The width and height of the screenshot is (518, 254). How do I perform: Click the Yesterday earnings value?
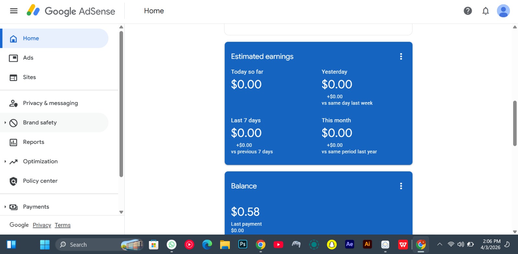[x=337, y=84]
